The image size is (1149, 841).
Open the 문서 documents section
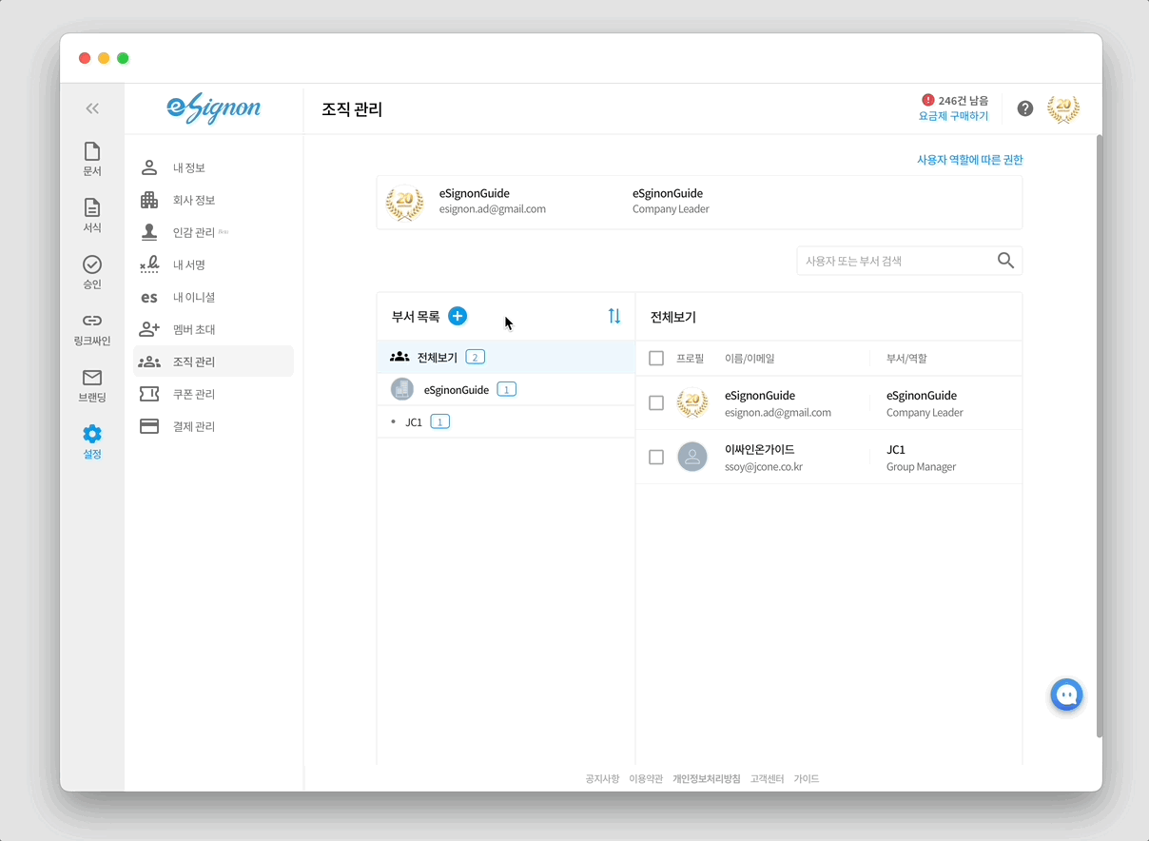coord(92,160)
